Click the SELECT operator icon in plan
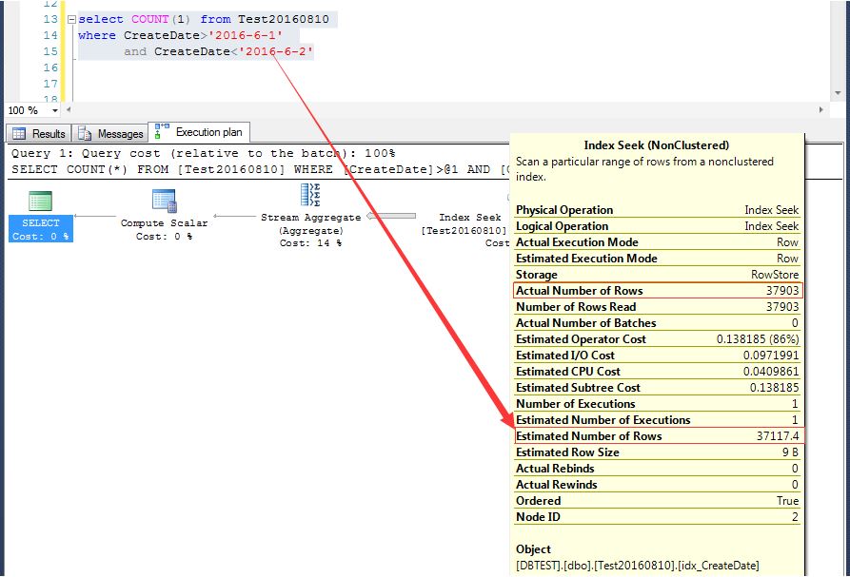 40,201
